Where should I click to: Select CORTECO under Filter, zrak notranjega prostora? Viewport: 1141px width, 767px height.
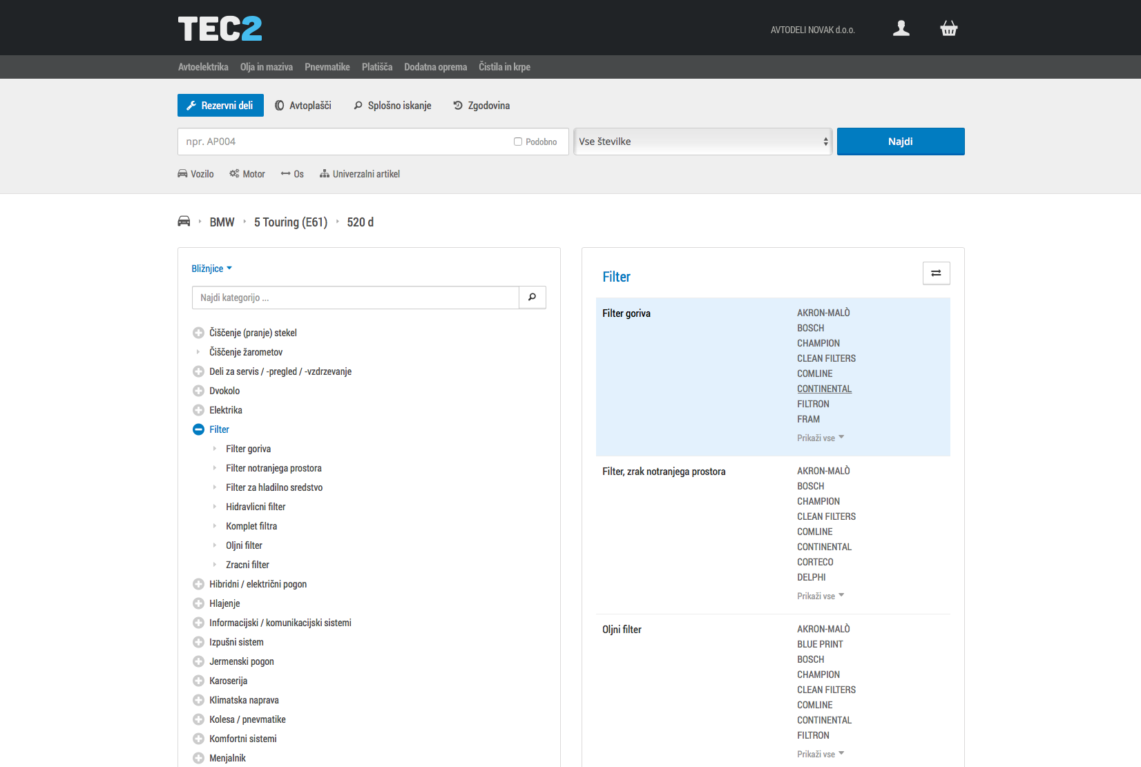pyautogui.click(x=815, y=562)
